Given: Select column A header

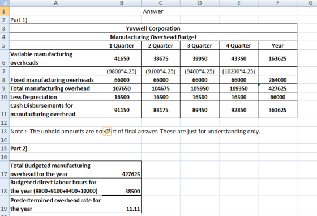Looking at the screenshot, I should 56,3.
